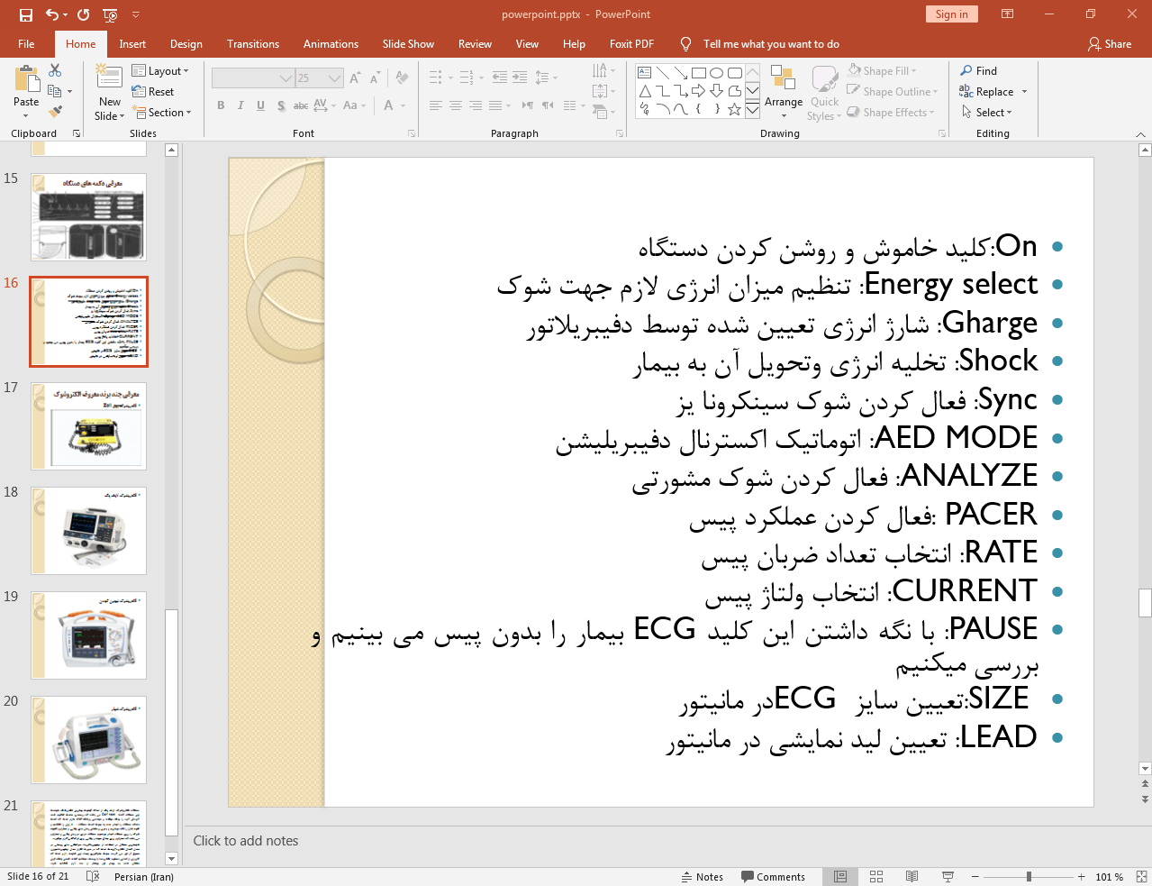The image size is (1152, 886).
Task: Open the Insert ribbon tab
Action: (132, 43)
